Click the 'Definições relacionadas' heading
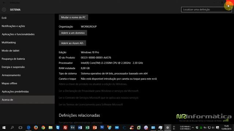 point(79,115)
